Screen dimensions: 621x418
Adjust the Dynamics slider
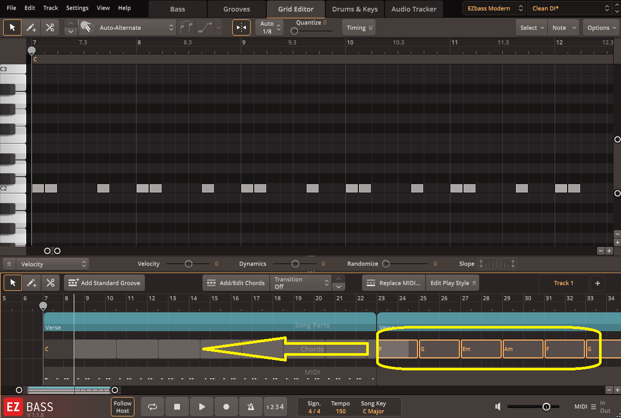(x=296, y=264)
